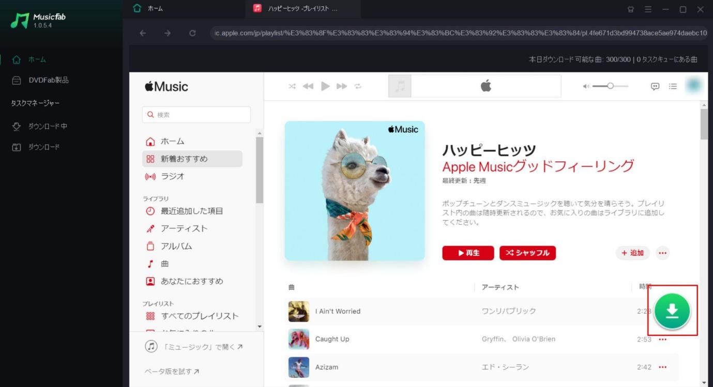The height and width of the screenshot is (387, 713).
Task: Click I Ain't Worried album thumbnail
Action: click(x=299, y=311)
